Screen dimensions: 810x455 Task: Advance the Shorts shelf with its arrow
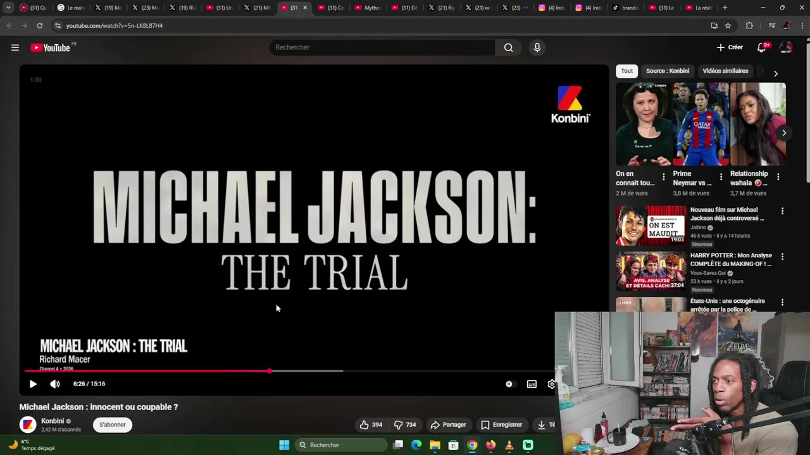[x=784, y=133]
